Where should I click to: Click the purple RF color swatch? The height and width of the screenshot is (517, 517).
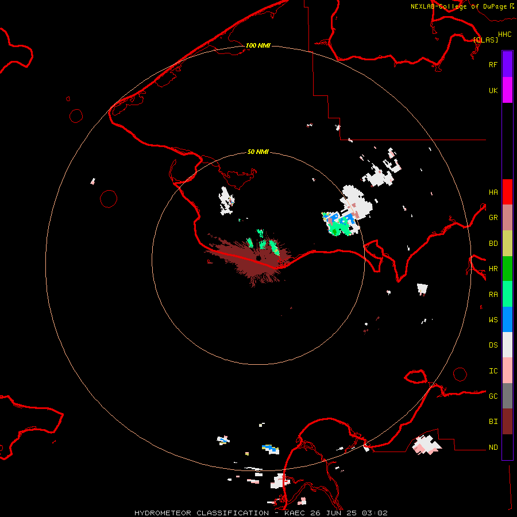[507, 64]
